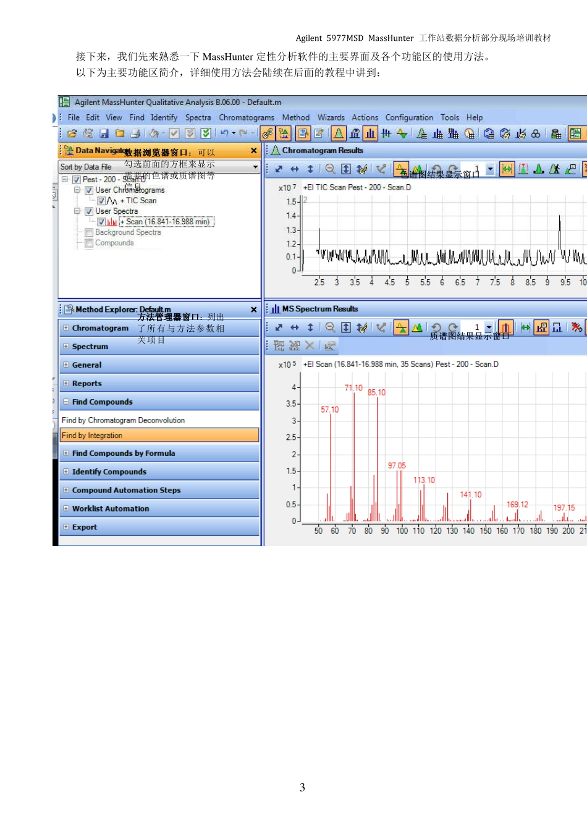Viewport: 587px width, 831px height.
Task: Click autoscale X-axis arrow in Chromatogram Results toolbar
Action: tap(295, 169)
